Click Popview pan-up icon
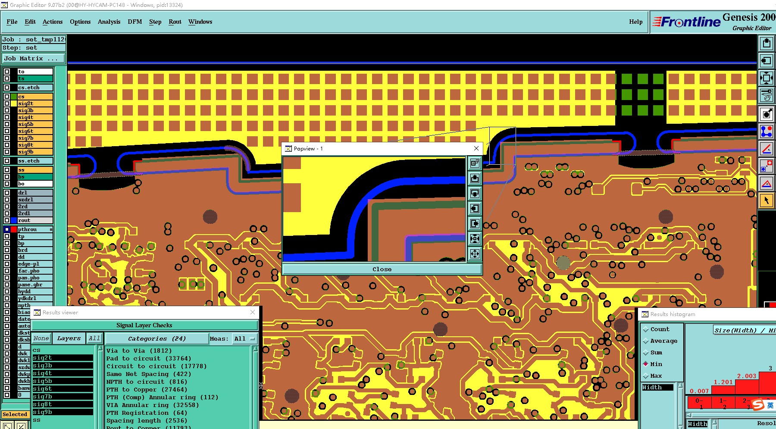Image resolution: width=776 pixels, height=429 pixels. 475,178
